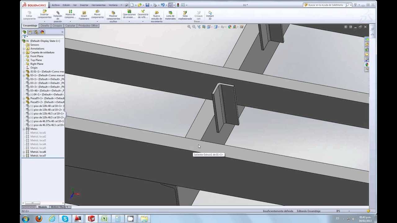Select the Sensors tree item

(35, 45)
